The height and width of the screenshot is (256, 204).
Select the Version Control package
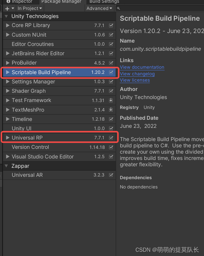point(59,147)
